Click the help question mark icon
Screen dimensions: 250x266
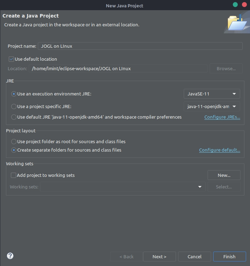[x=10, y=256]
